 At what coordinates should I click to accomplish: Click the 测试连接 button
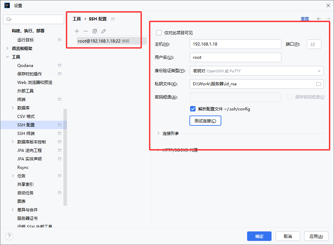click(205, 121)
